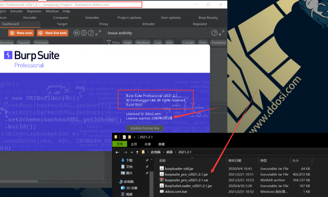The width and height of the screenshot is (328, 197).
Task: Click the burpsuite_pro_v2021.2.1.rar archive icon
Action: (x=161, y=180)
